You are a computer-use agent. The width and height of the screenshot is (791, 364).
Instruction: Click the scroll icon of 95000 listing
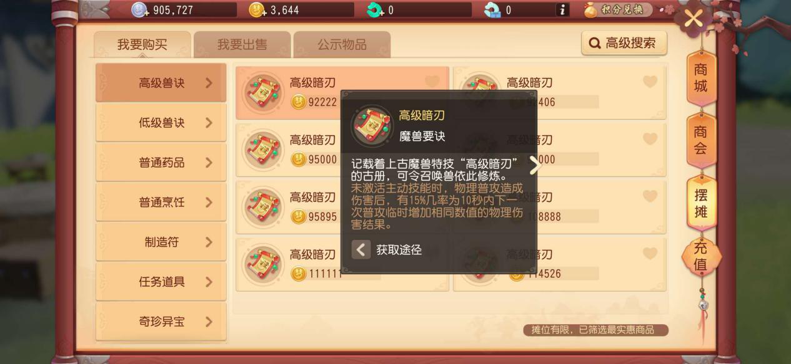pos(264,150)
